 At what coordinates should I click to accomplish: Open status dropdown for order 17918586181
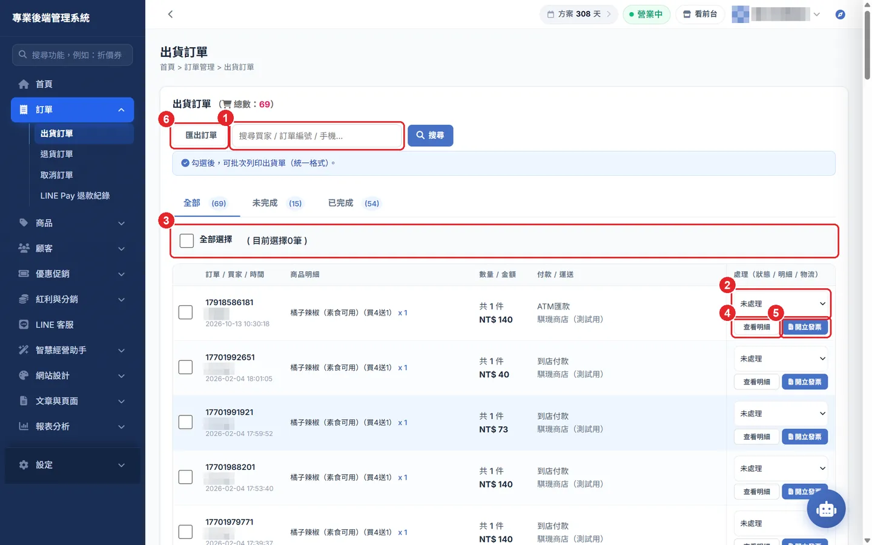click(x=781, y=304)
